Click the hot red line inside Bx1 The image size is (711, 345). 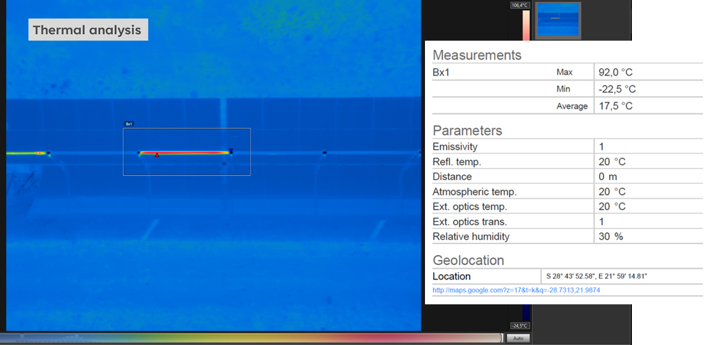[x=185, y=153]
